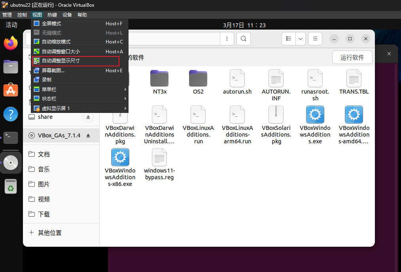Select the VBoxLinuxAdditions.run file
Screen dimensions: 401x272
pos(198,125)
